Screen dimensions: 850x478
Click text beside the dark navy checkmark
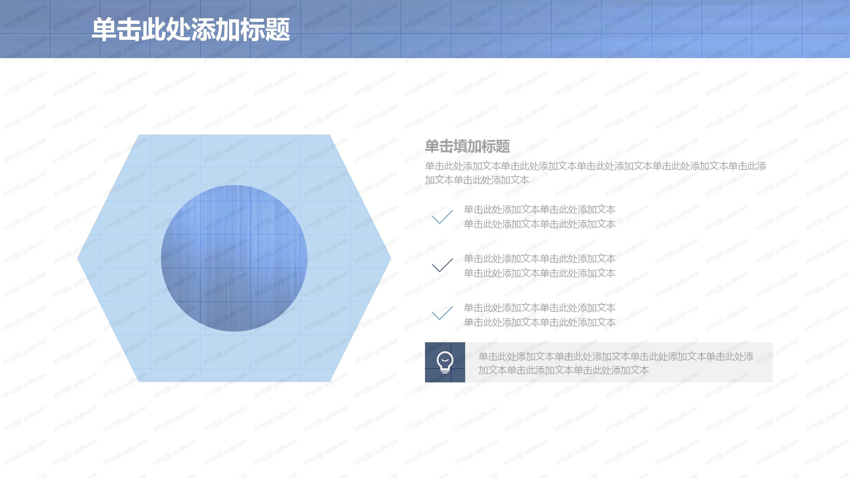pyautogui.click(x=539, y=266)
